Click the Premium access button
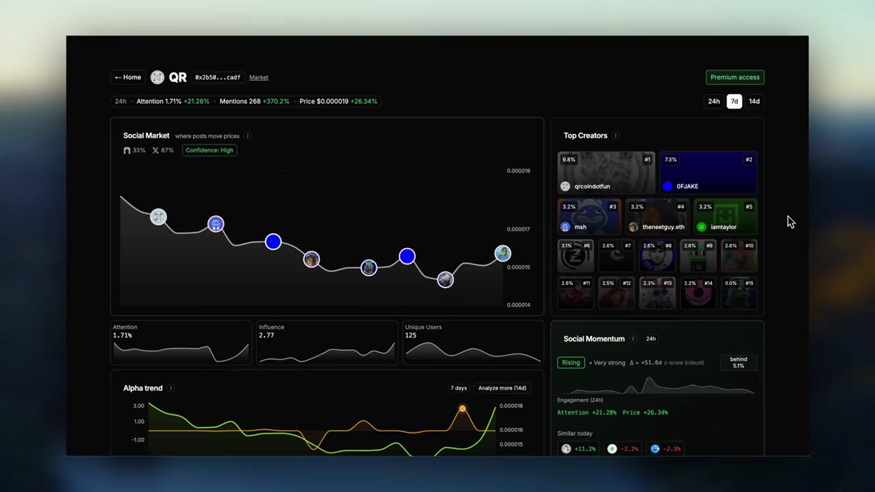875x492 pixels. pyautogui.click(x=735, y=77)
